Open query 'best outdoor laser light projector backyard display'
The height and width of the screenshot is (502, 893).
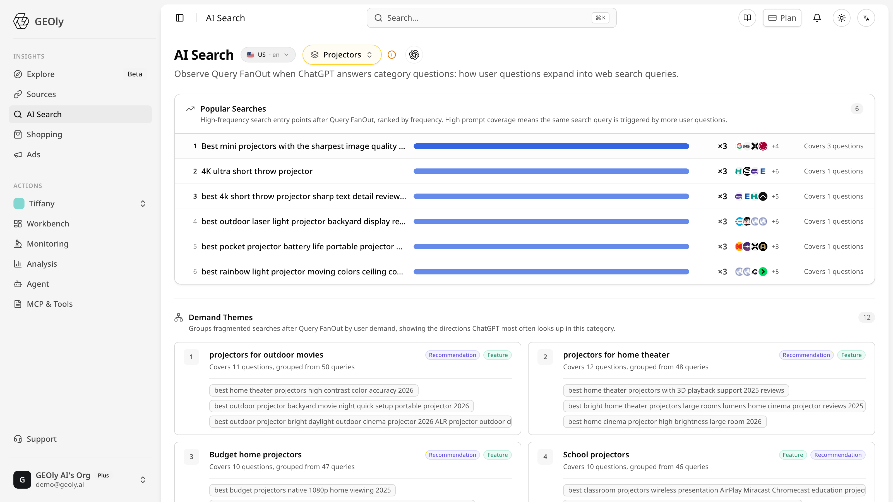pos(303,221)
